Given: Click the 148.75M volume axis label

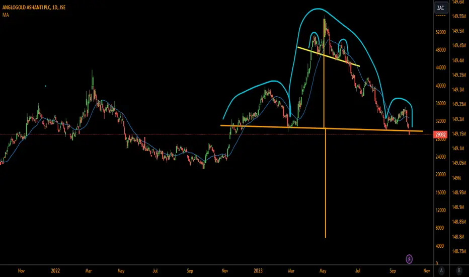Looking at the screenshot, I should pos(459,251).
